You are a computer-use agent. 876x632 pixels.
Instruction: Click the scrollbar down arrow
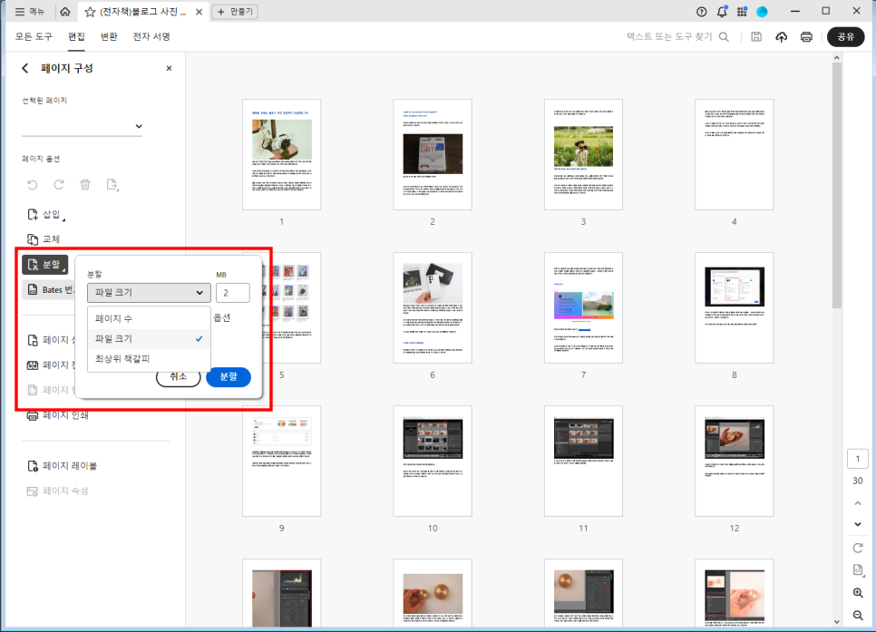coord(836,621)
